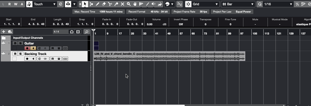311x106 pixels.
Task: Choose the Zoom magnifier tool
Action: [129, 4]
